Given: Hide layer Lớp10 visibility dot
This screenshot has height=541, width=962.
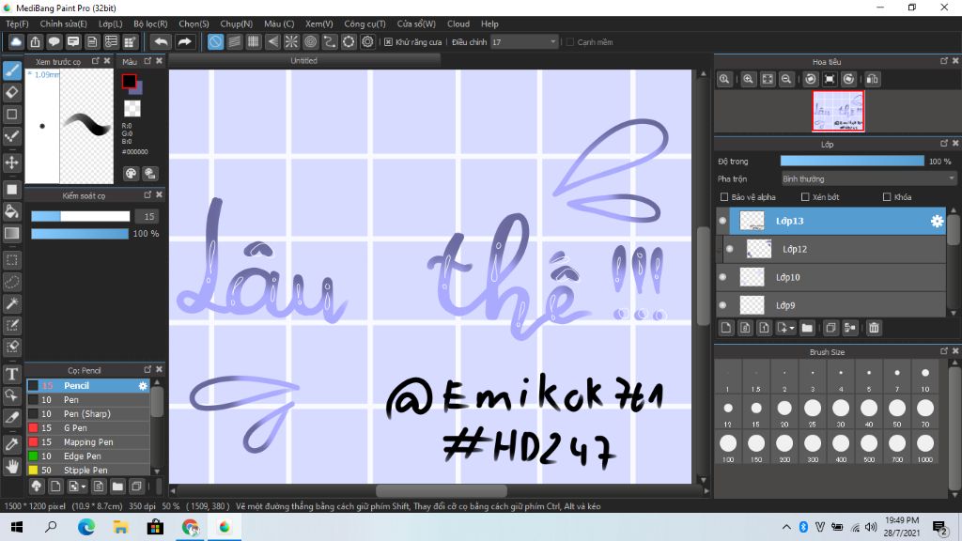Looking at the screenshot, I should [x=722, y=277].
